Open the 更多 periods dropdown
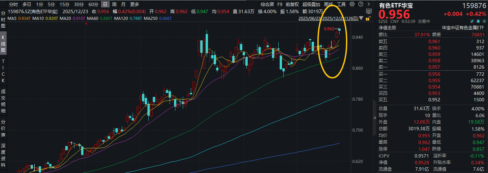Screen dimensions: 488x173 click(135, 4)
